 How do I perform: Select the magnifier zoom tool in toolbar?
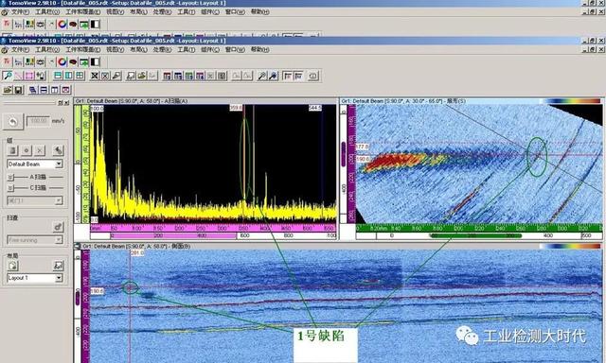(x=7, y=76)
